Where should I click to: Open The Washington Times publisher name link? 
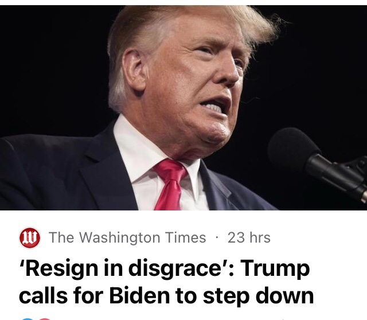[x=127, y=237]
